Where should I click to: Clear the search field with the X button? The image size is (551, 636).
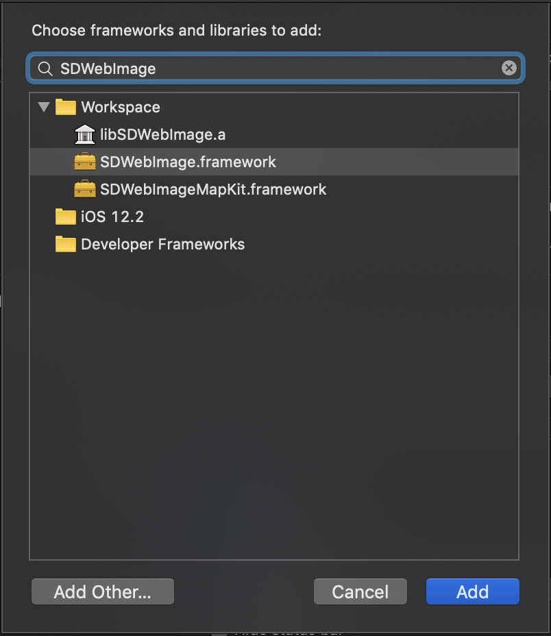pyautogui.click(x=509, y=68)
